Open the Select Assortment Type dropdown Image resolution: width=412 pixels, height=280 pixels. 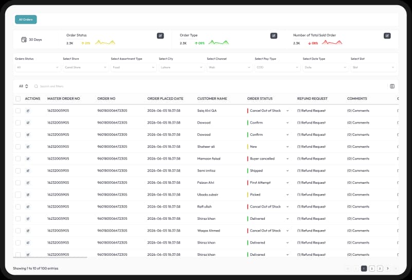click(134, 67)
